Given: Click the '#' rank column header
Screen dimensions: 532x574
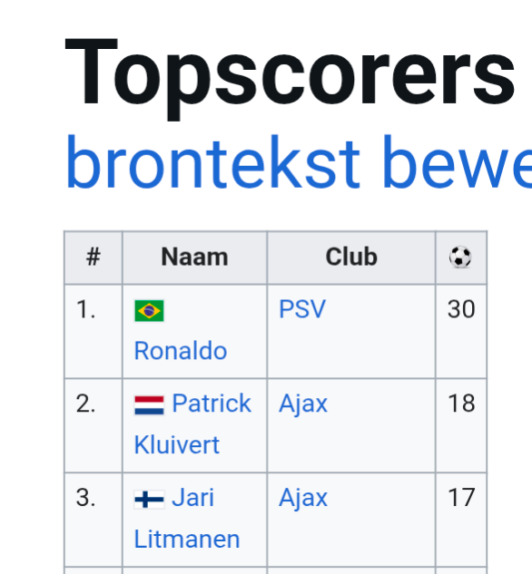Looking at the screenshot, I should click(94, 258).
